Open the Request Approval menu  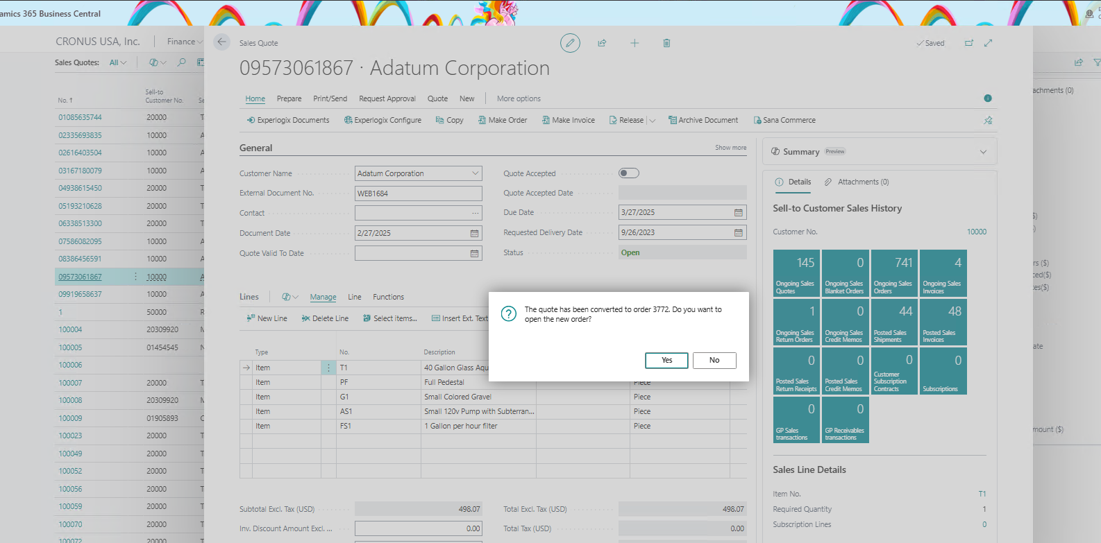(x=387, y=98)
